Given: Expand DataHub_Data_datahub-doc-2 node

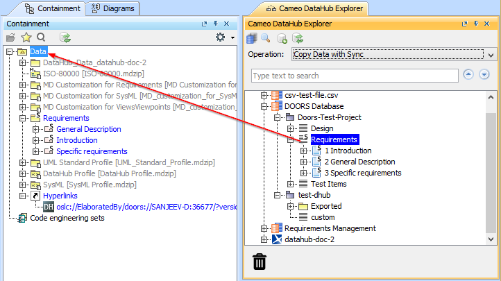Looking at the screenshot, I should click(22, 62).
